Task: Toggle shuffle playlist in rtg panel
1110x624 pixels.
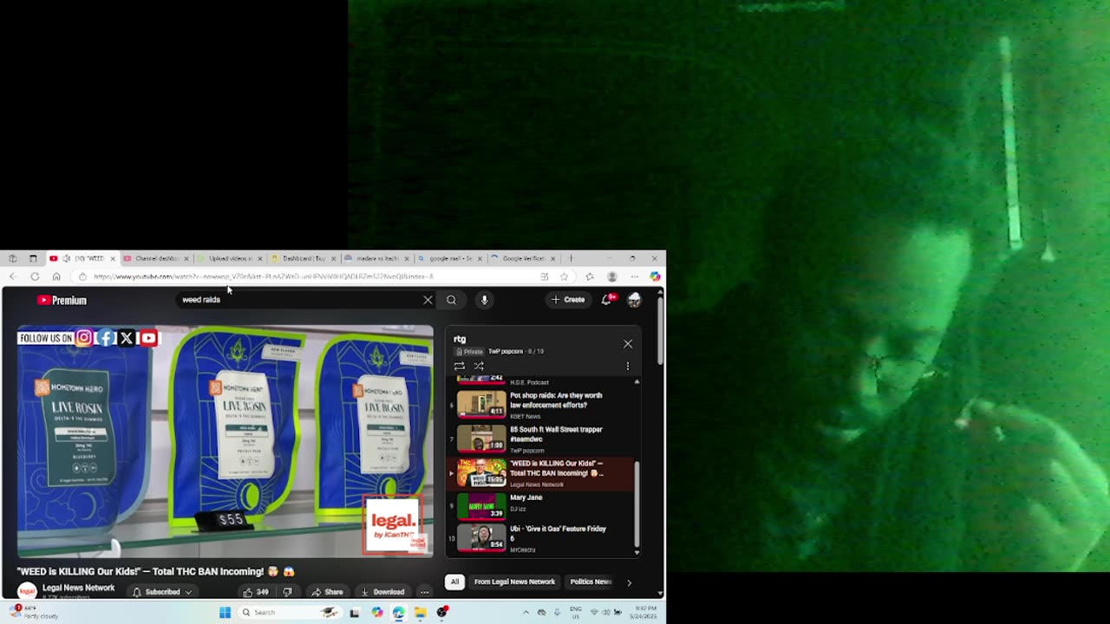Action: tap(479, 366)
